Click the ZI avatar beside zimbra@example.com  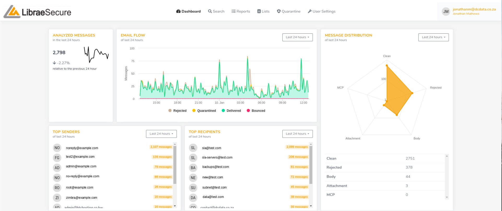click(x=57, y=198)
